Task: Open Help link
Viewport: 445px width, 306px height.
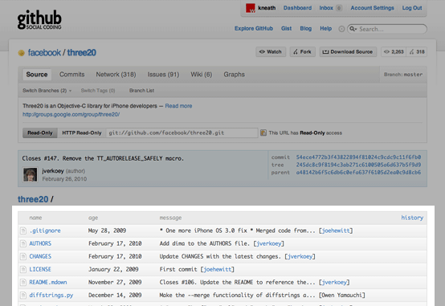Action: [326, 28]
